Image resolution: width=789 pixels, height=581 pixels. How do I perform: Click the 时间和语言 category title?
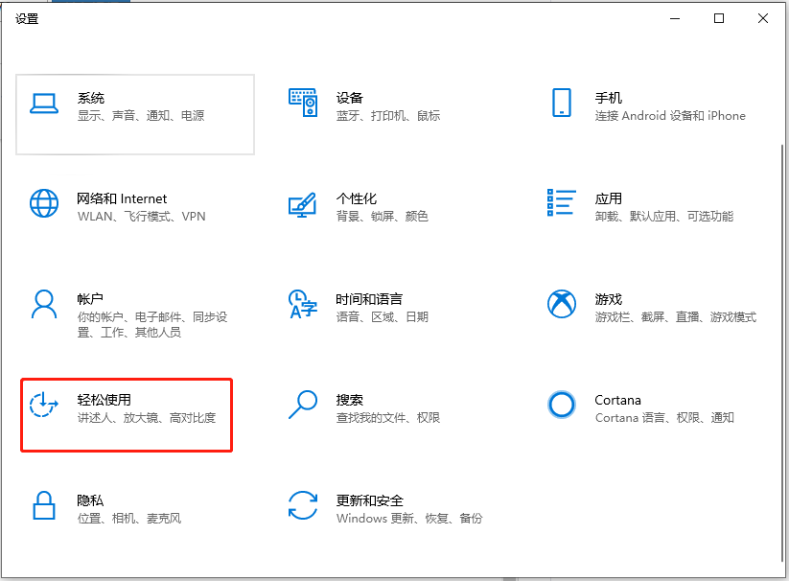click(369, 299)
